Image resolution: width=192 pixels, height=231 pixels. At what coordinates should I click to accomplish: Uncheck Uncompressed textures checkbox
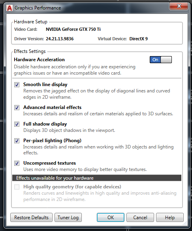17,163
